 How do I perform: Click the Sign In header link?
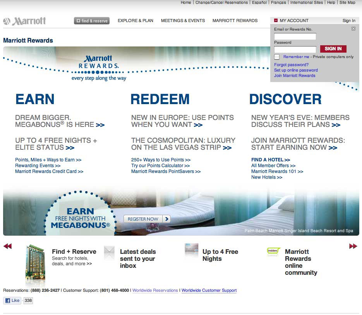coord(349,21)
